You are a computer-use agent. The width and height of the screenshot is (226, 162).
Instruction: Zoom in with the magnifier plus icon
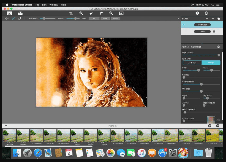[81, 13]
